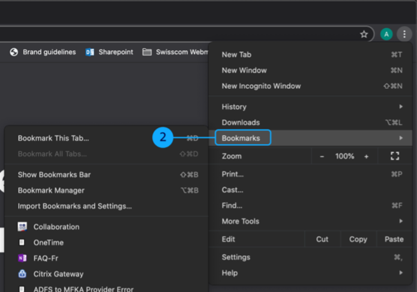Open the Swisscom Webmail bookmark folder

(x=176, y=52)
